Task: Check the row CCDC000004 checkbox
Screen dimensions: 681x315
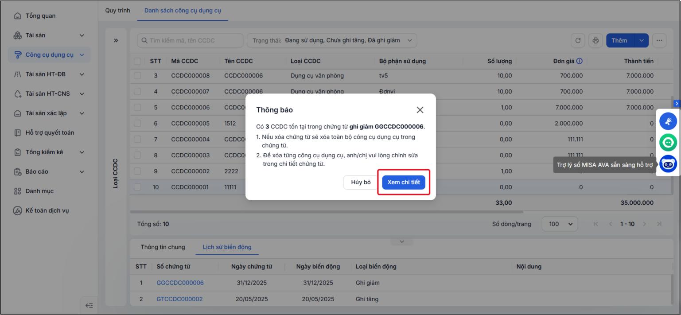Action: (x=137, y=140)
